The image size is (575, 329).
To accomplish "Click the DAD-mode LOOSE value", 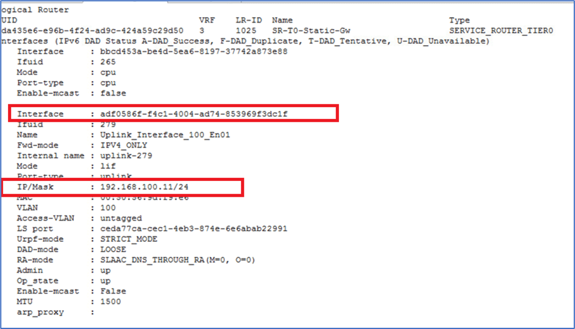I will click(x=113, y=250).
